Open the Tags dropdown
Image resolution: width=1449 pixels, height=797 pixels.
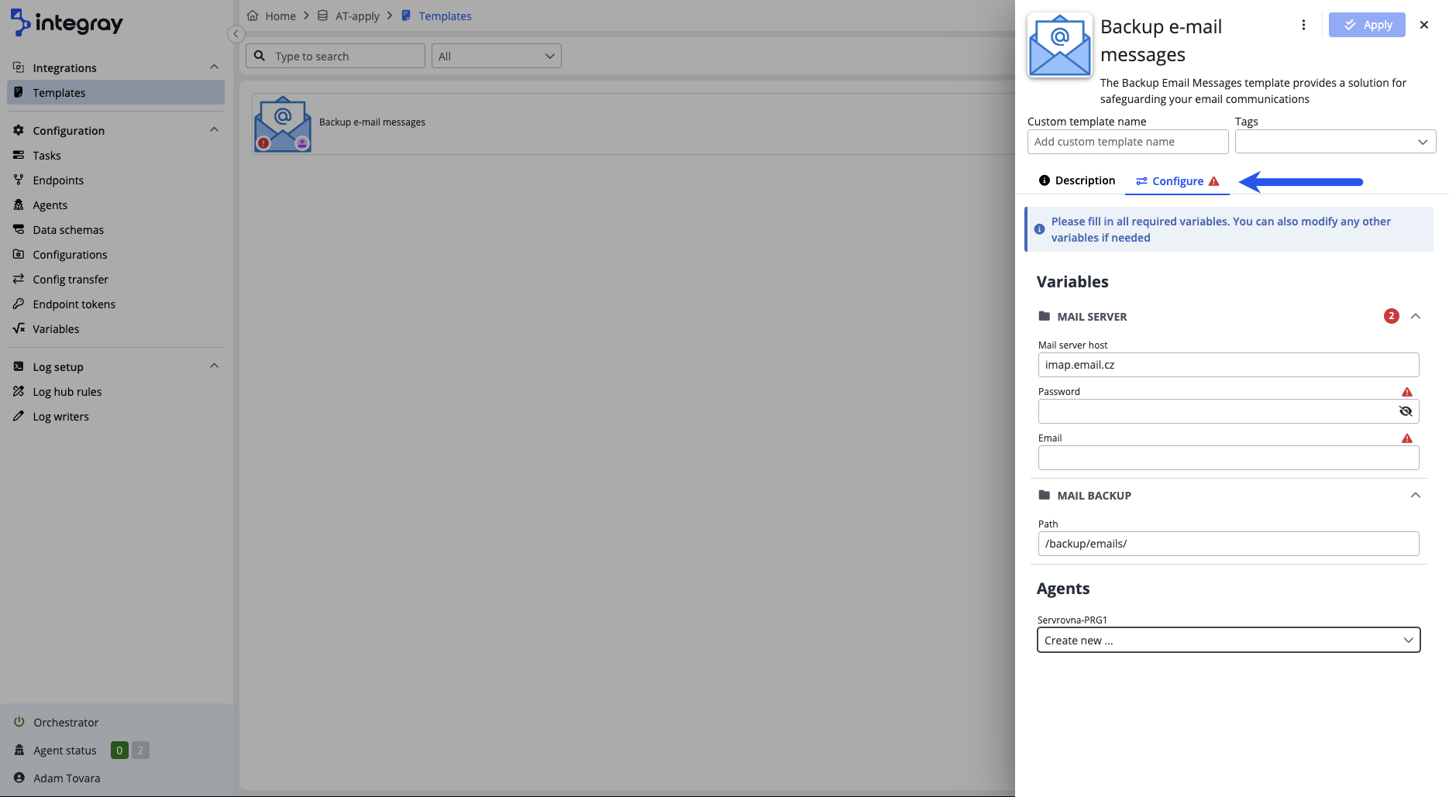pyautogui.click(x=1335, y=142)
